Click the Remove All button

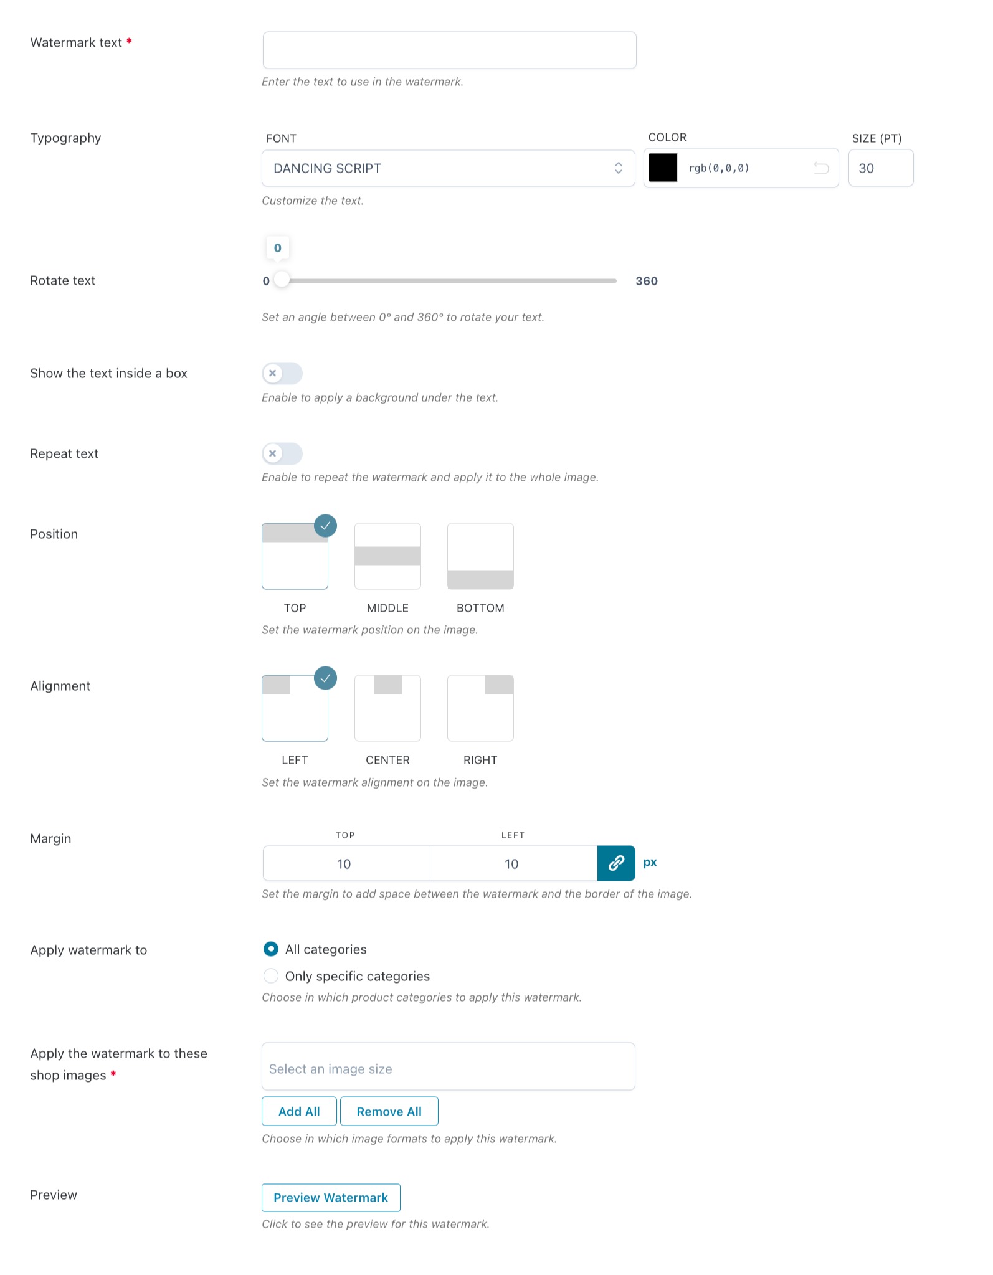(x=389, y=1111)
